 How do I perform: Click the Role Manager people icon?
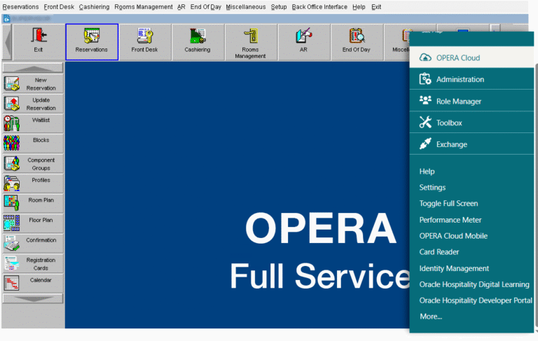pos(425,100)
